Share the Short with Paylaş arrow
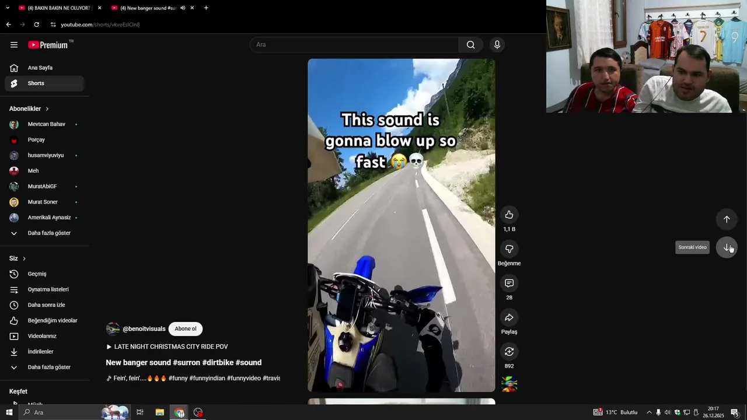This screenshot has height=420, width=747. [x=509, y=317]
